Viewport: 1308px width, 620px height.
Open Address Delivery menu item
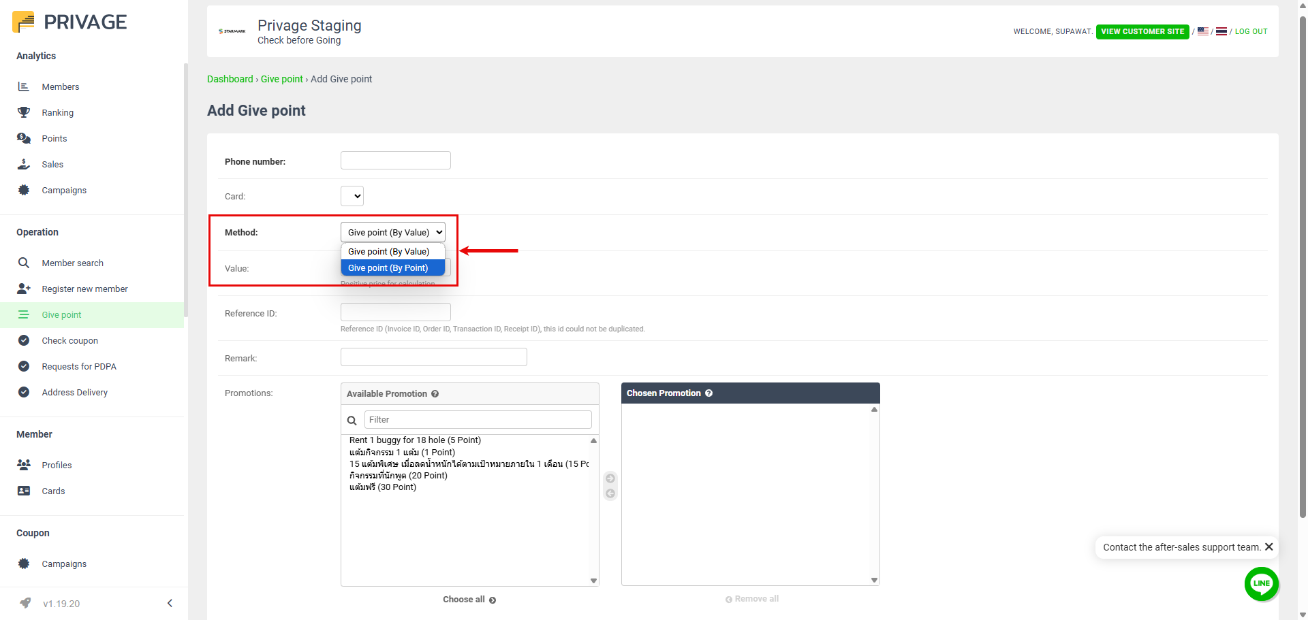tap(74, 393)
